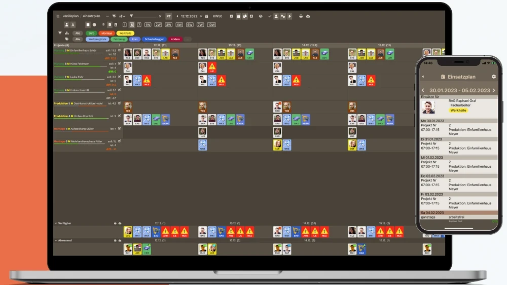Go to previous date before 12.12.2022

(177, 16)
